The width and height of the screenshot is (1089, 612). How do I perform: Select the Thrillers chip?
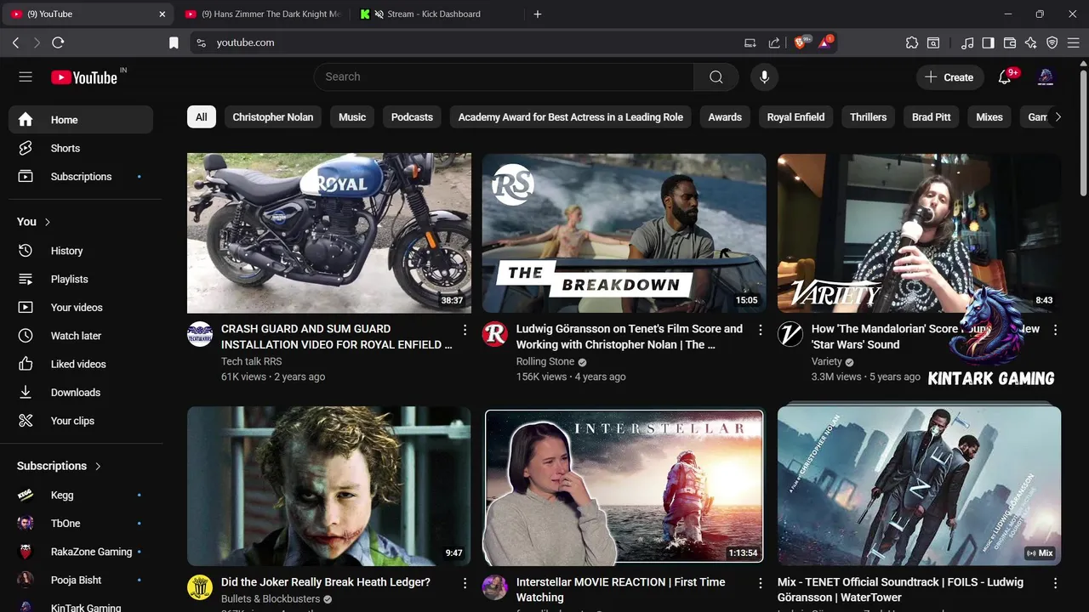click(x=868, y=117)
